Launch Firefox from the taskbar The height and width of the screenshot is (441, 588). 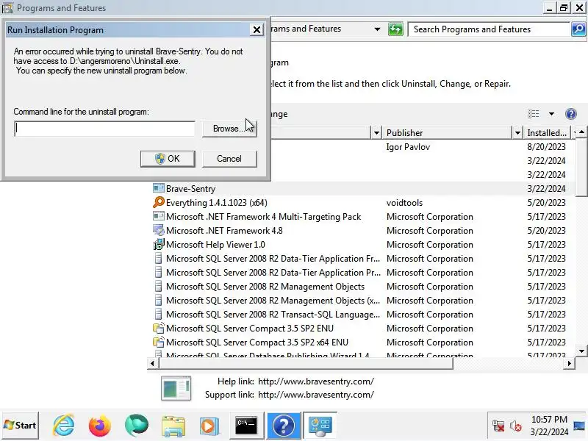tap(100, 426)
